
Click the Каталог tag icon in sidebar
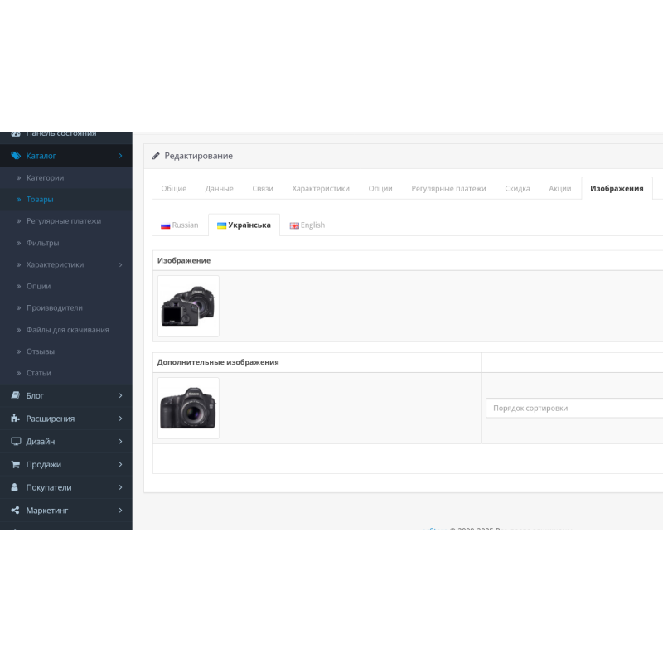click(x=15, y=156)
